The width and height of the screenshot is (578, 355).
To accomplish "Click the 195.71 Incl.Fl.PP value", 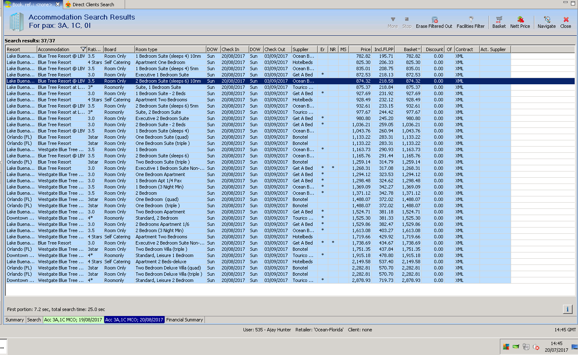I will tap(386, 56).
